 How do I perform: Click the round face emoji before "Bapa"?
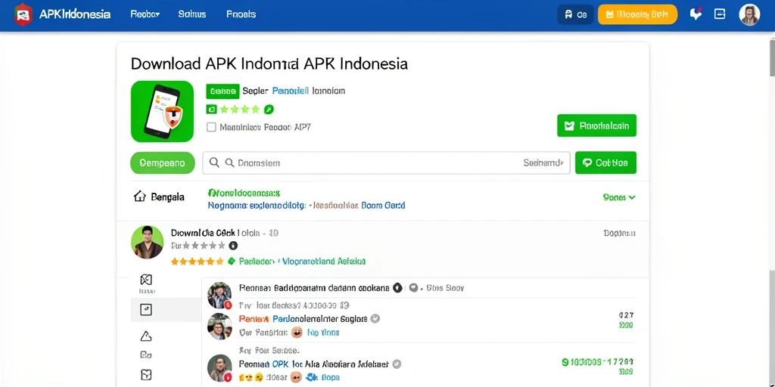click(295, 378)
